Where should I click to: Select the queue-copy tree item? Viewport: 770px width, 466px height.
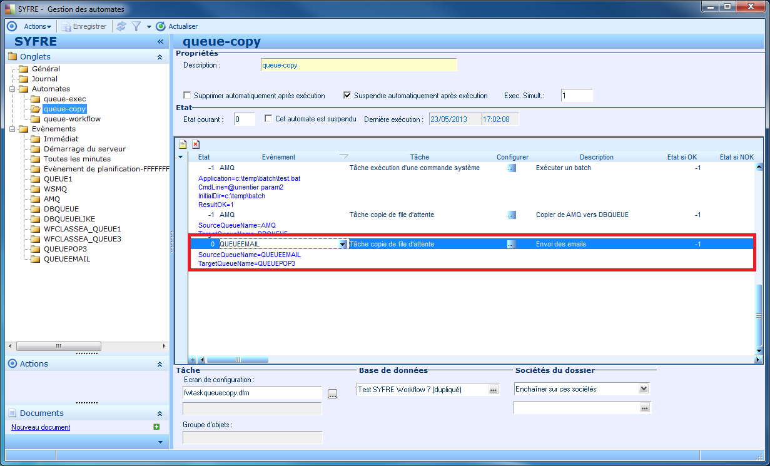click(64, 109)
